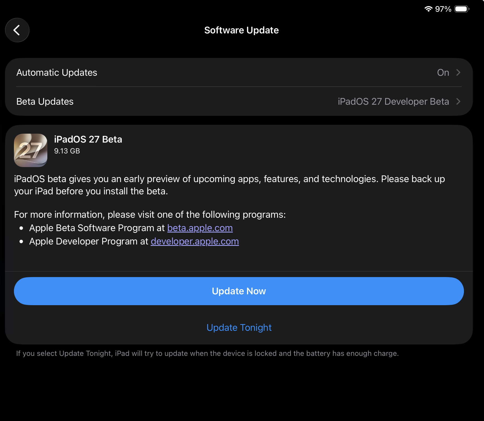Tap the Software Update page title
The height and width of the screenshot is (421, 484).
click(x=241, y=30)
